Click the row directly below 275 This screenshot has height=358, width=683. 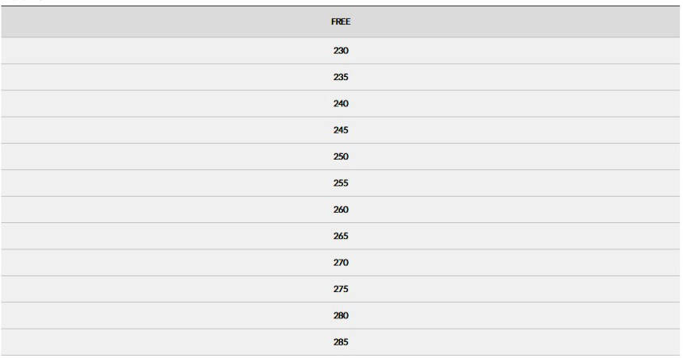click(341, 316)
